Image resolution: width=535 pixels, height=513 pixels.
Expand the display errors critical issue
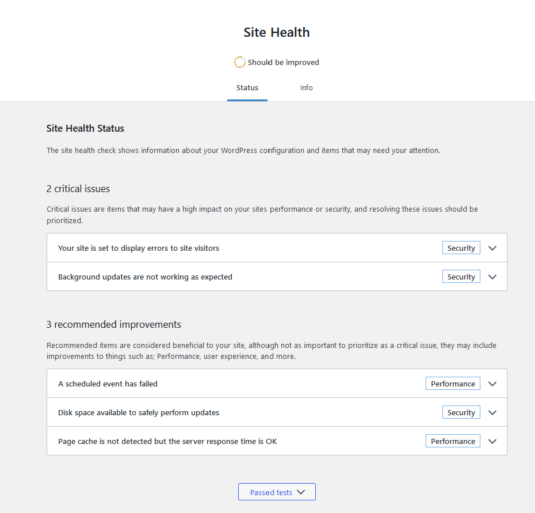(x=492, y=248)
